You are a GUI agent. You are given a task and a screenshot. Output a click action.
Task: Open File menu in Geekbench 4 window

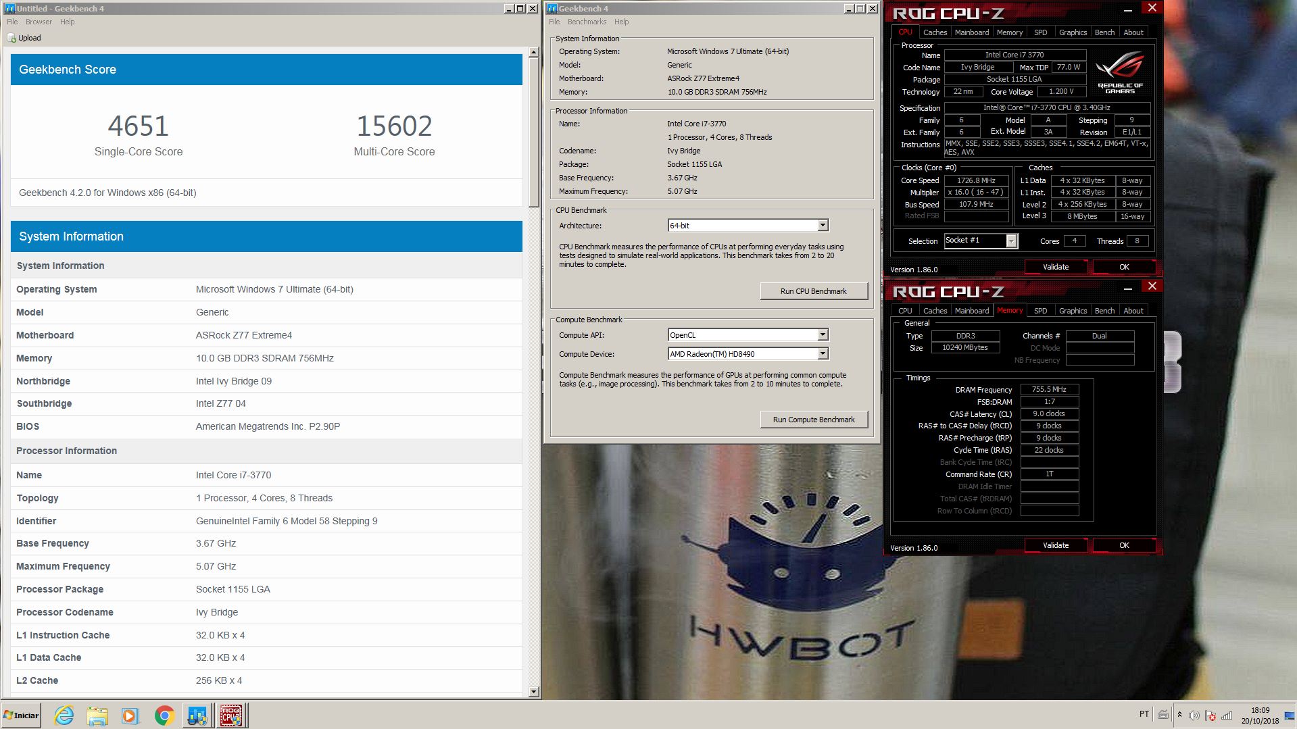[x=554, y=22]
